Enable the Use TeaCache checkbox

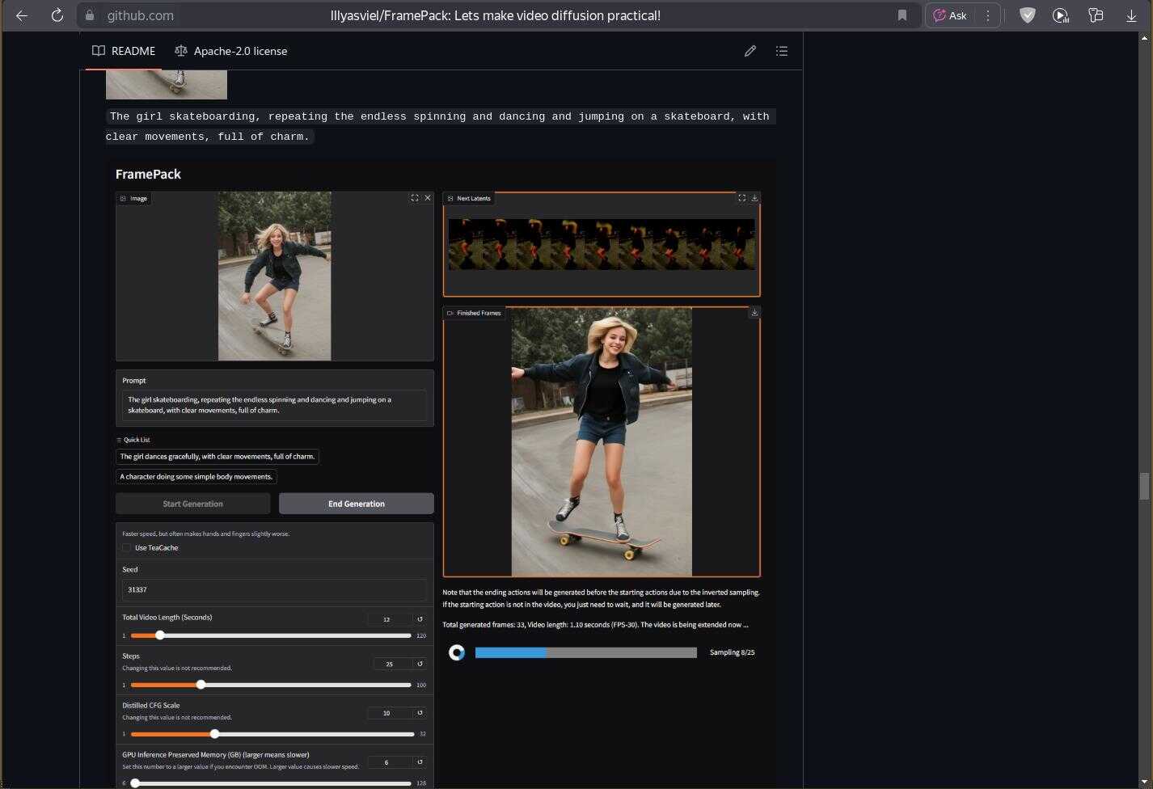(127, 548)
